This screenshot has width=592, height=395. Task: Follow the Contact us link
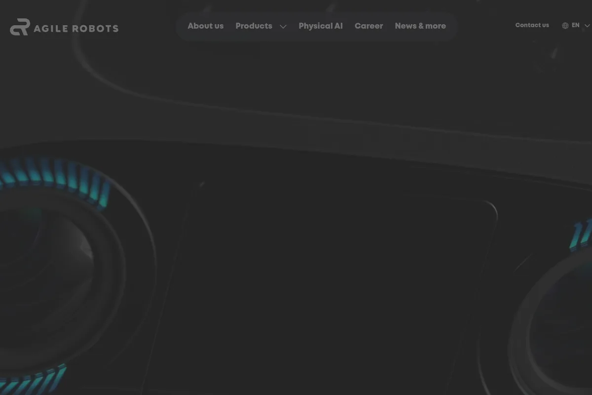tap(532, 25)
